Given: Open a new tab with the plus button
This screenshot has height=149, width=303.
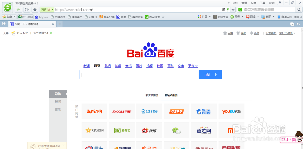Looking at the screenshot, I should pos(60,24).
